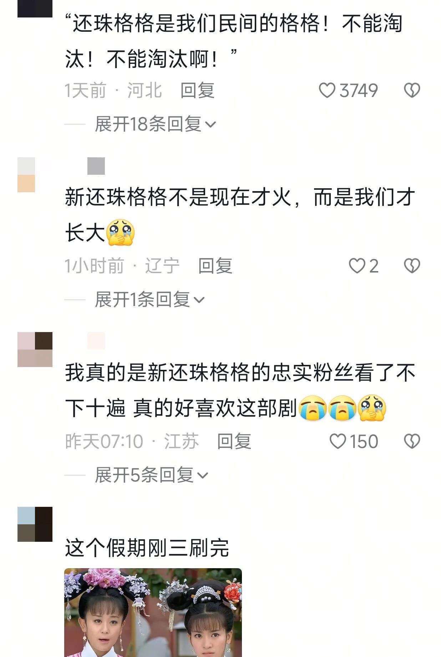Dislike the Liaoning comment
The image size is (441, 657).
[x=412, y=266]
